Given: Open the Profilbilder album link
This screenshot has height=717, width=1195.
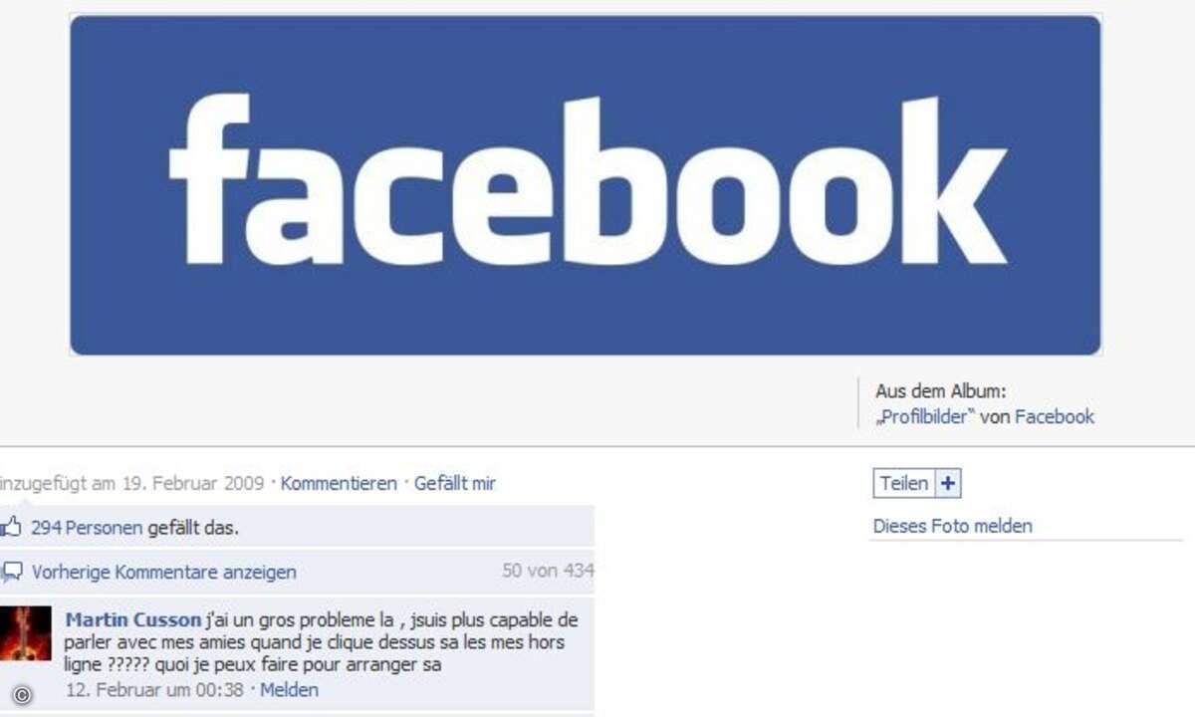Looking at the screenshot, I should 925,417.
